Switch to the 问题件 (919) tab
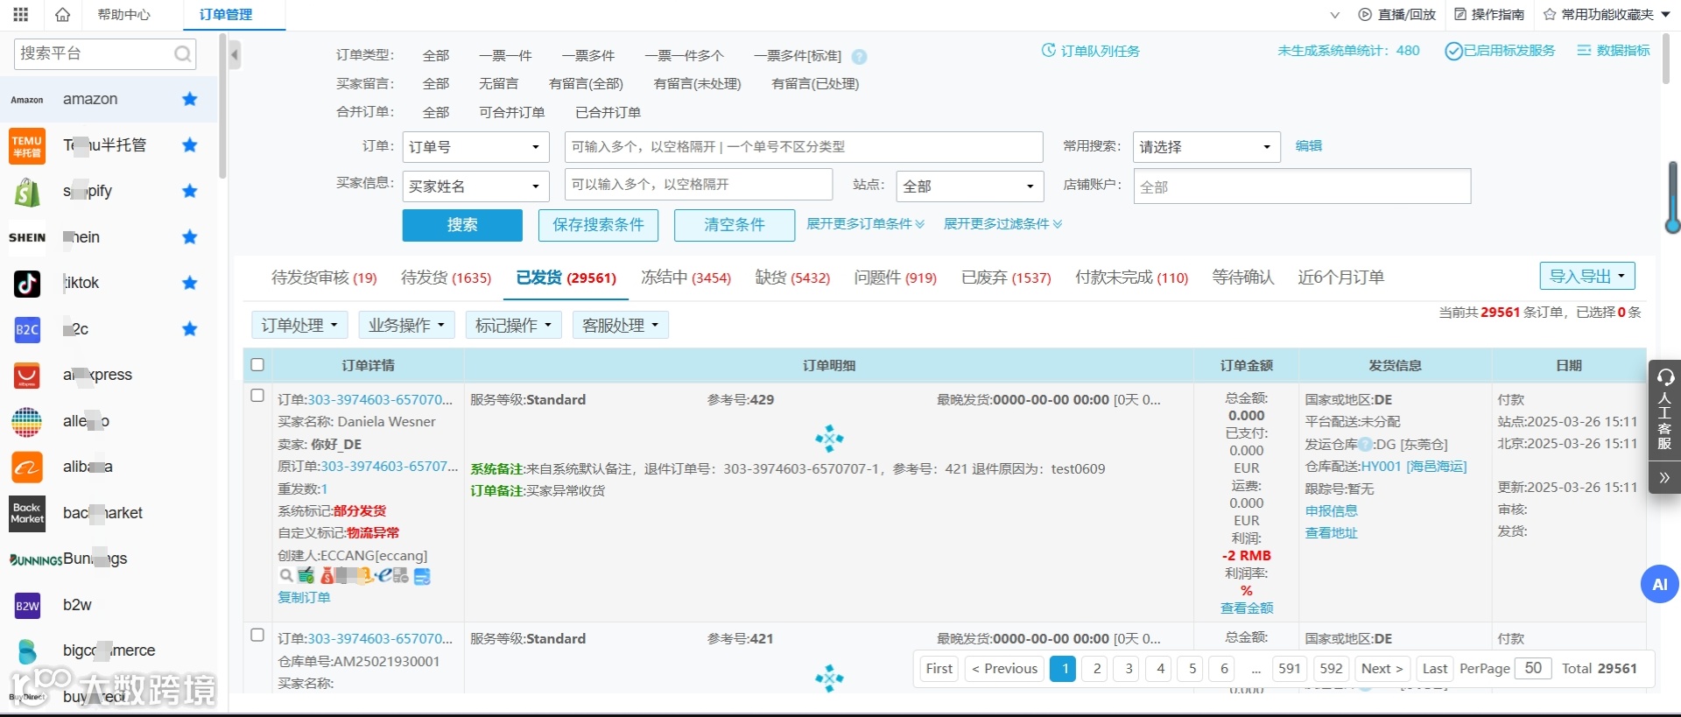The width and height of the screenshot is (1681, 717). (896, 278)
